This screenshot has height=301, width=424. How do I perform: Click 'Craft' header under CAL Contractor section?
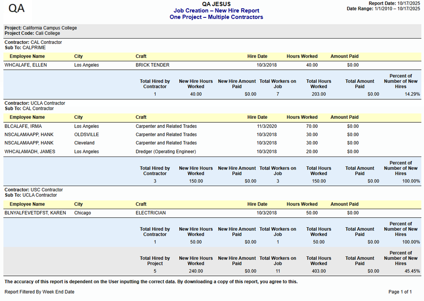[x=141, y=56]
